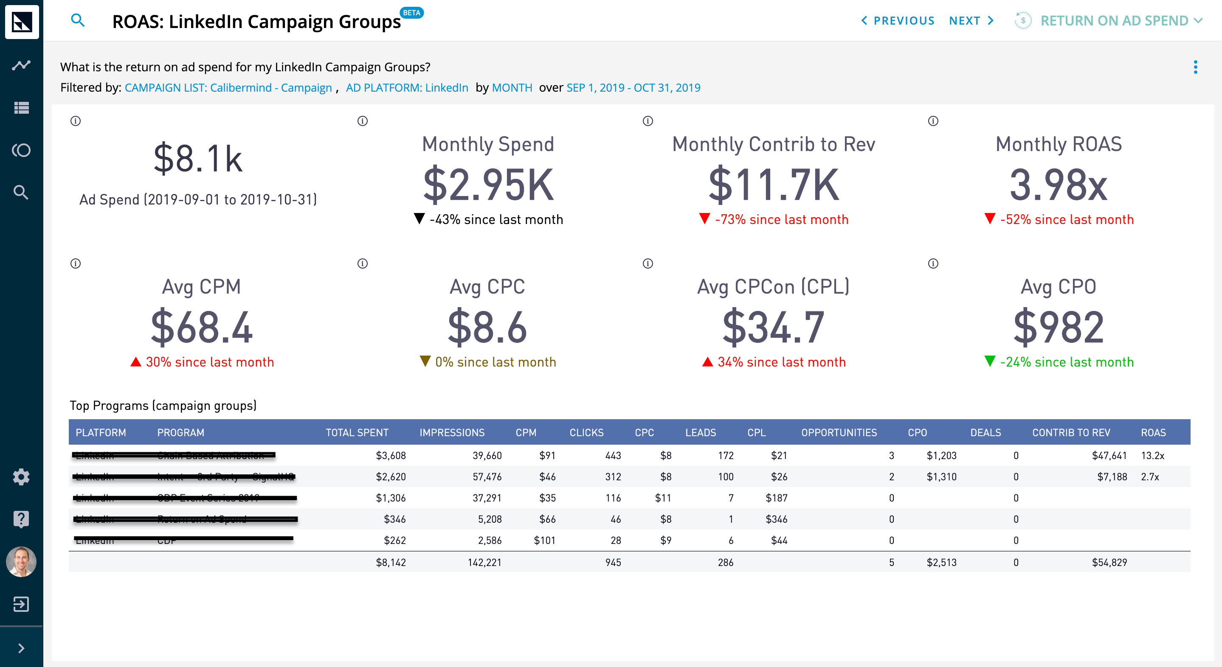The height and width of the screenshot is (667, 1222).
Task: Click the 57,476 impressions cell
Action: coord(487,477)
